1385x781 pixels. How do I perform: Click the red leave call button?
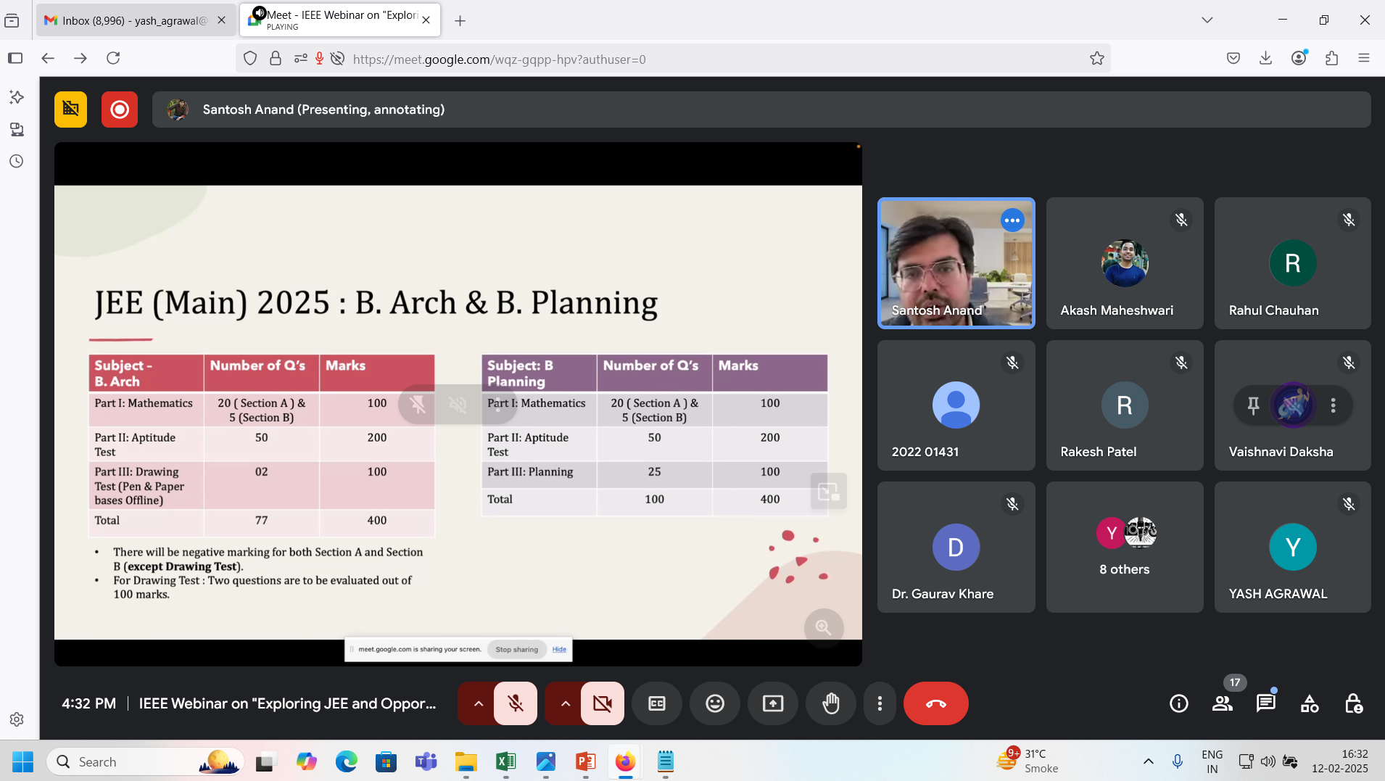[935, 703]
